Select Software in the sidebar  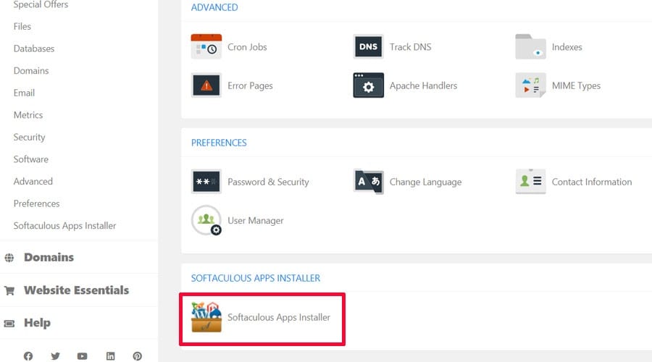coord(30,159)
